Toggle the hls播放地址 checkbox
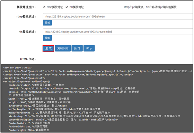Viewport: 194px width, 133px height. click(67, 7)
